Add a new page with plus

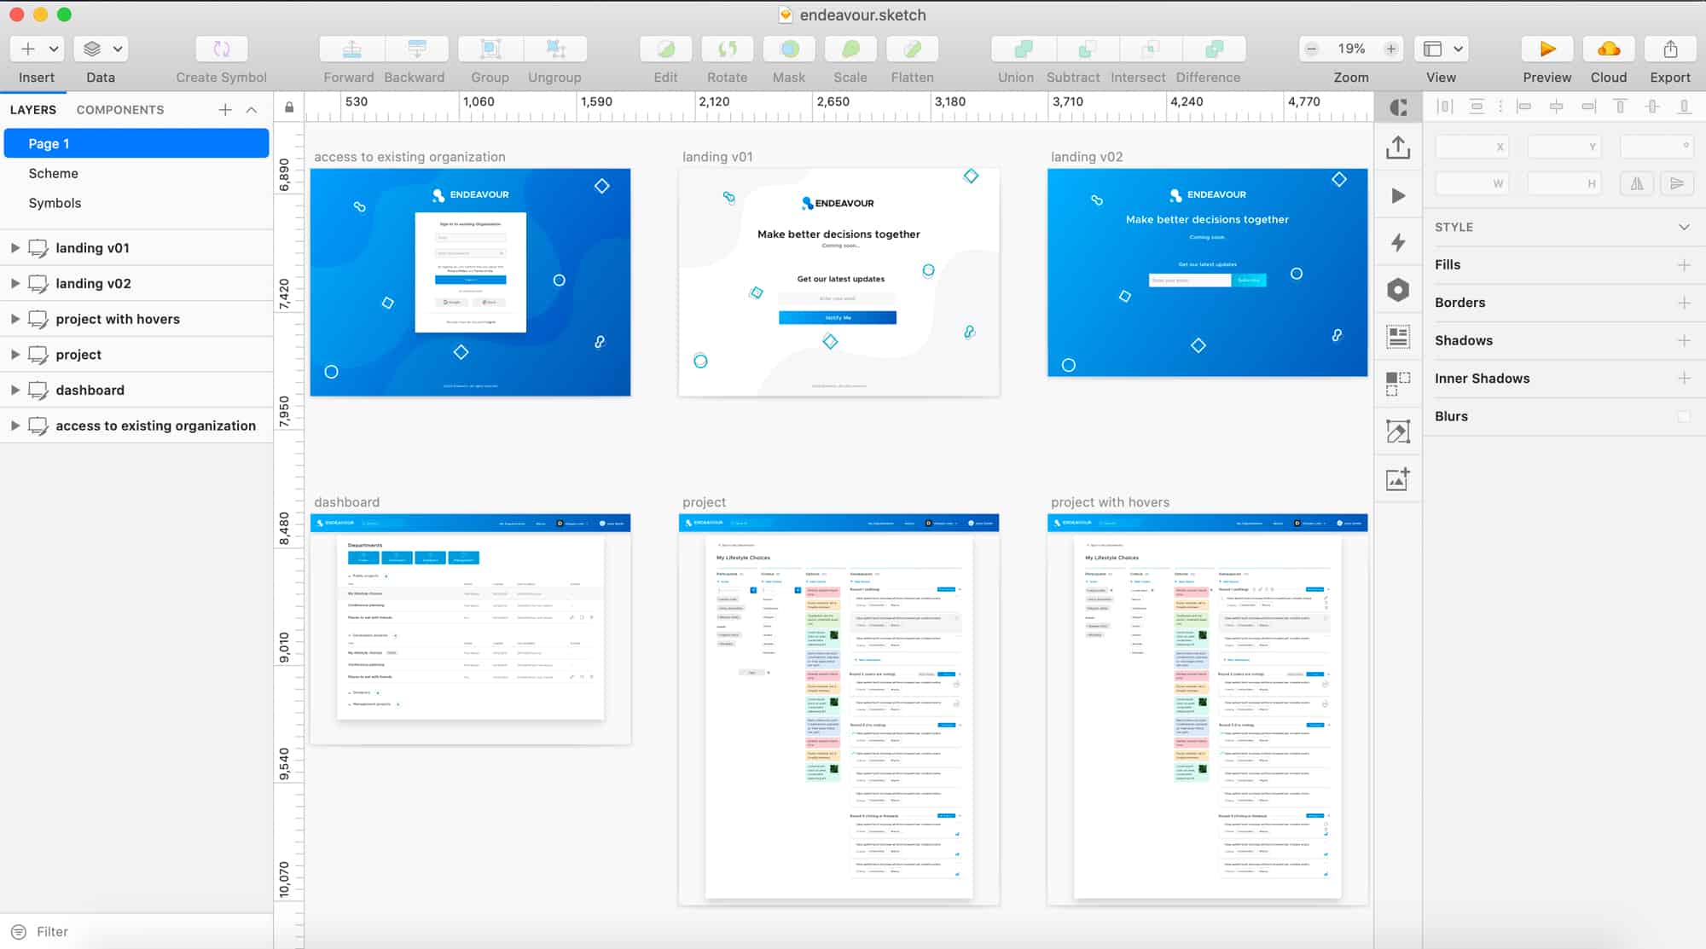(x=225, y=109)
